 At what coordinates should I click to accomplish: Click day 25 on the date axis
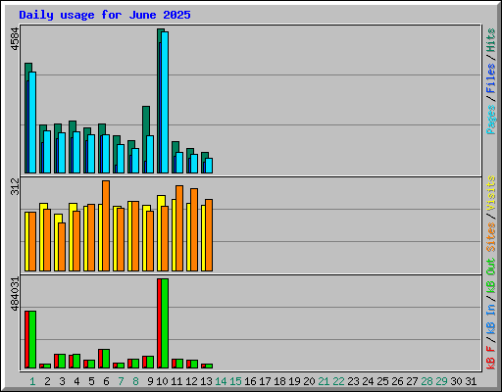382,381
